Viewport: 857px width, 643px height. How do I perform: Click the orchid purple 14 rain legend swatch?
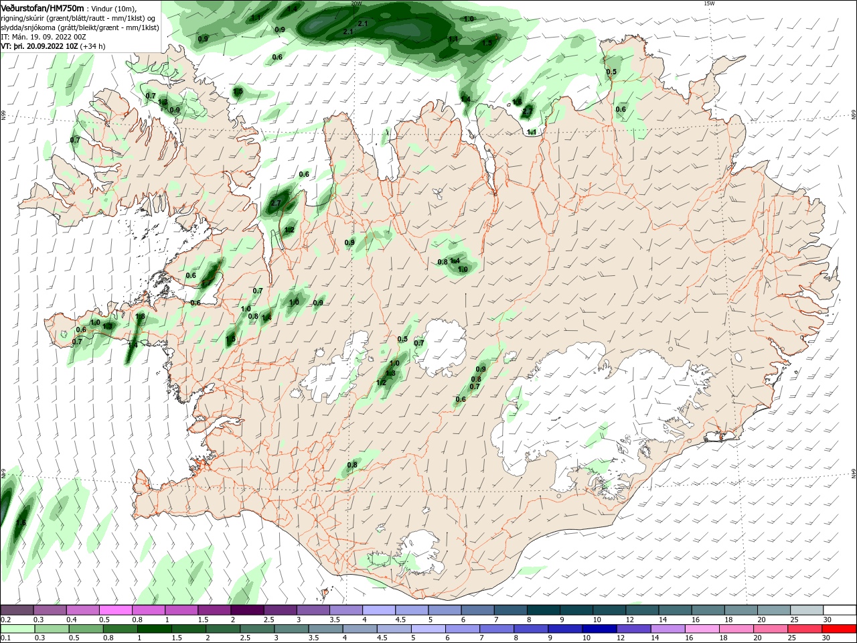coord(668,629)
